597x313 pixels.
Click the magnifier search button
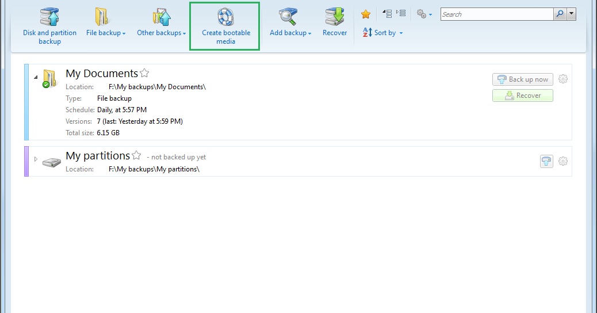(x=560, y=14)
